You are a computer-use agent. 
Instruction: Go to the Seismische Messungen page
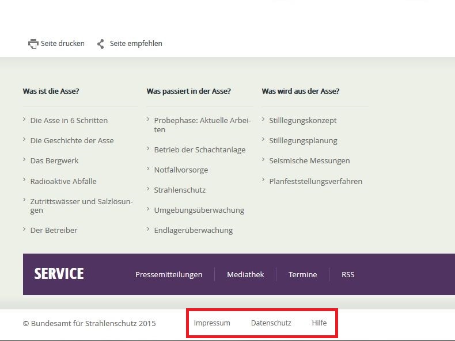click(309, 161)
